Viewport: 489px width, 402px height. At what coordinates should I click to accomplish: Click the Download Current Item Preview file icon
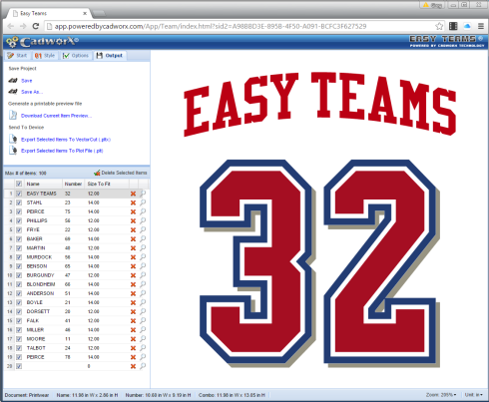point(13,115)
